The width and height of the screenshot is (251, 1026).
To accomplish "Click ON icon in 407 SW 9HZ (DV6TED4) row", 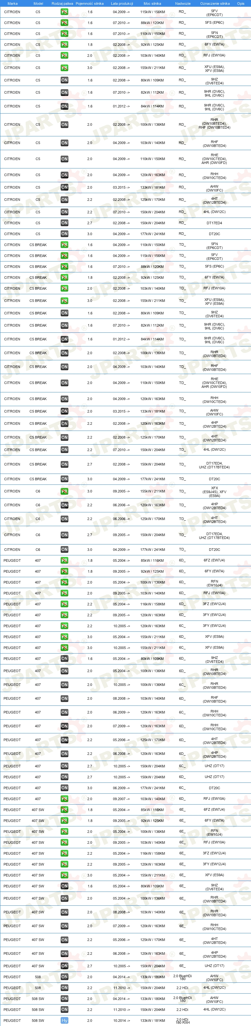I will 64,886.
